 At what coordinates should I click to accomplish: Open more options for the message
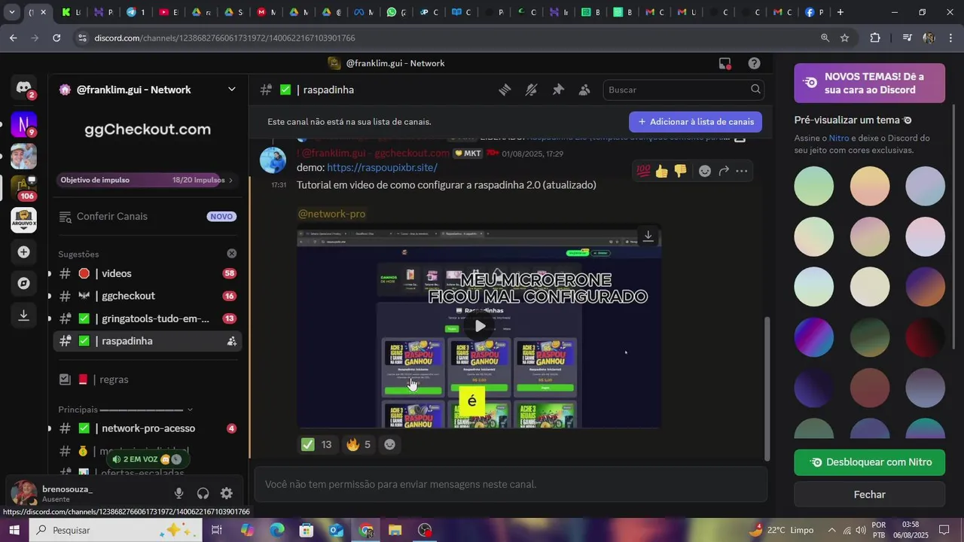[x=742, y=171]
